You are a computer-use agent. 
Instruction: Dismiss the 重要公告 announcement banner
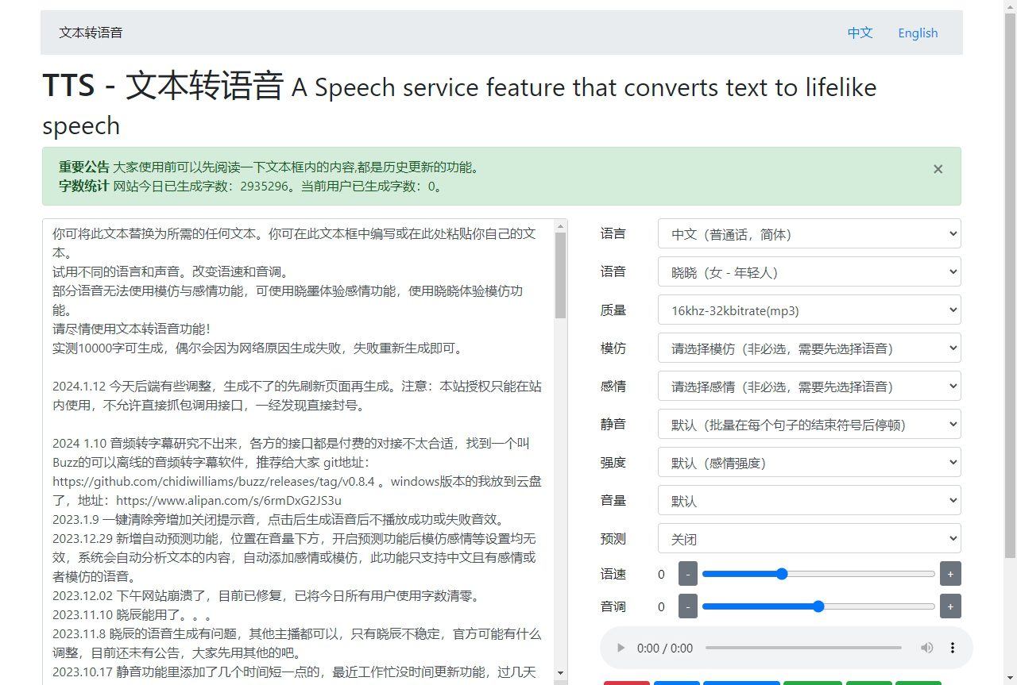click(938, 168)
